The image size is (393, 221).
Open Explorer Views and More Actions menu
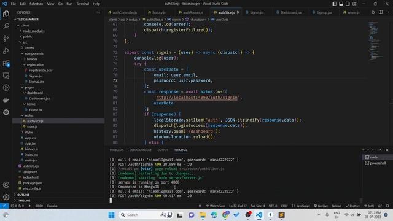(98, 12)
